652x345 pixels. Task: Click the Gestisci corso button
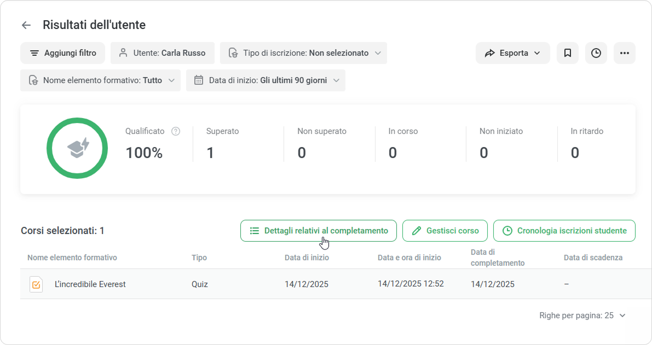(x=445, y=231)
